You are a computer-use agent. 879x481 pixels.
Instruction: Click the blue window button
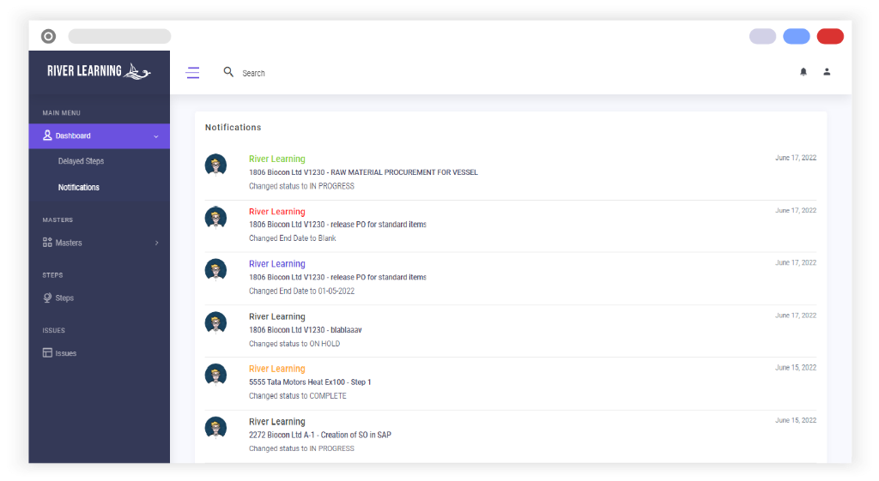[797, 36]
